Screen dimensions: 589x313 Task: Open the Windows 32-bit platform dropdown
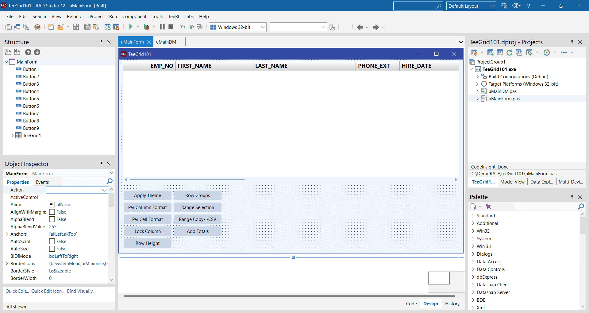[263, 27]
